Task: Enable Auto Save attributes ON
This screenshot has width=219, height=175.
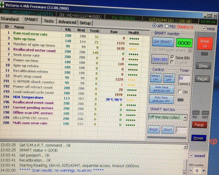Action: 162,89
